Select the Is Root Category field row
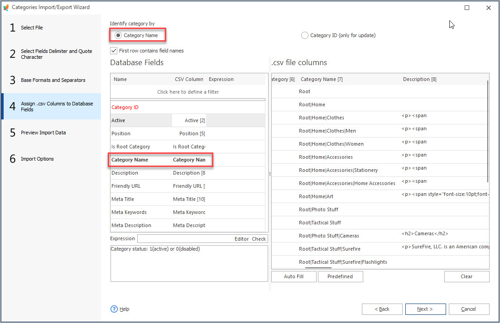 tap(188, 147)
